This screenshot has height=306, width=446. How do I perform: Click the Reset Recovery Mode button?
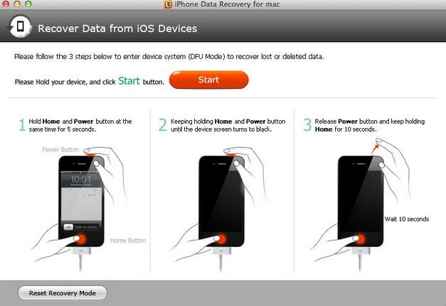pyautogui.click(x=63, y=293)
